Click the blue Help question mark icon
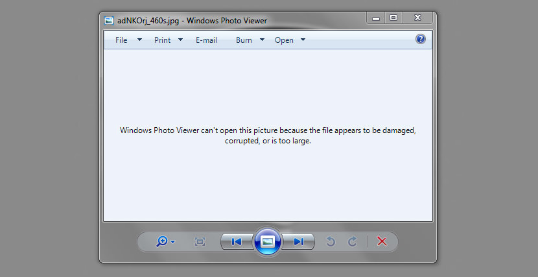Image resolution: width=538 pixels, height=277 pixels. coord(420,39)
